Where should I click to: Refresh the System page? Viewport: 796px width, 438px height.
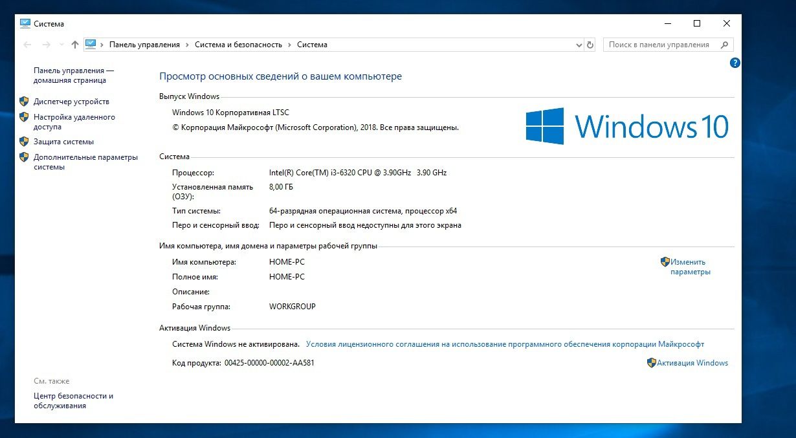(x=590, y=45)
